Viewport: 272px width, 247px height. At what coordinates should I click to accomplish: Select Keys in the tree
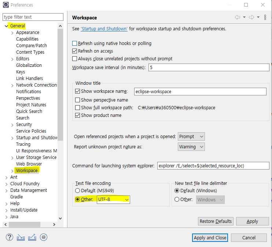(21, 72)
